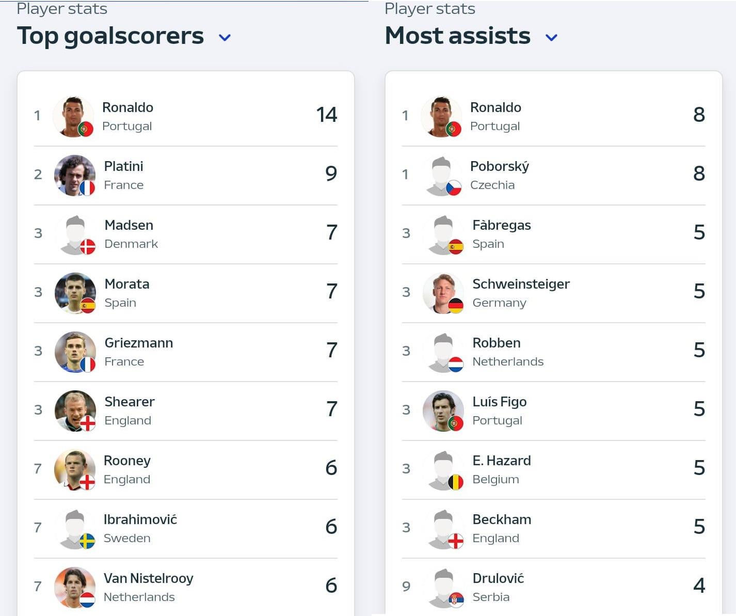The width and height of the screenshot is (736, 616).
Task: Click Luís Figo's player avatar
Action: [x=443, y=411]
